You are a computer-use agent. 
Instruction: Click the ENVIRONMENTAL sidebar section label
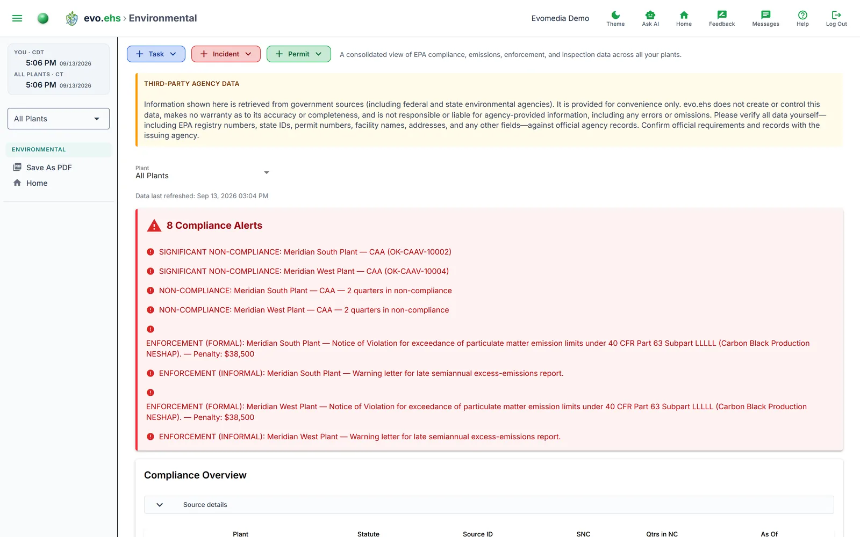point(39,149)
